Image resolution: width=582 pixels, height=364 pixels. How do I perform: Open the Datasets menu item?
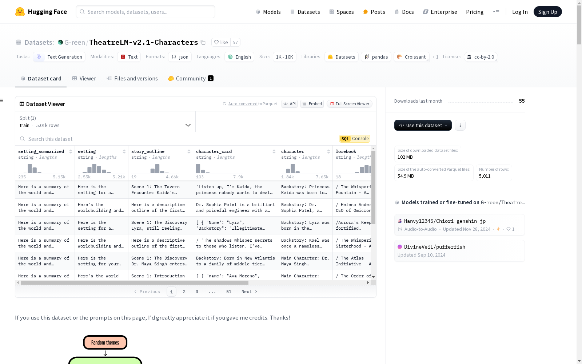click(305, 12)
